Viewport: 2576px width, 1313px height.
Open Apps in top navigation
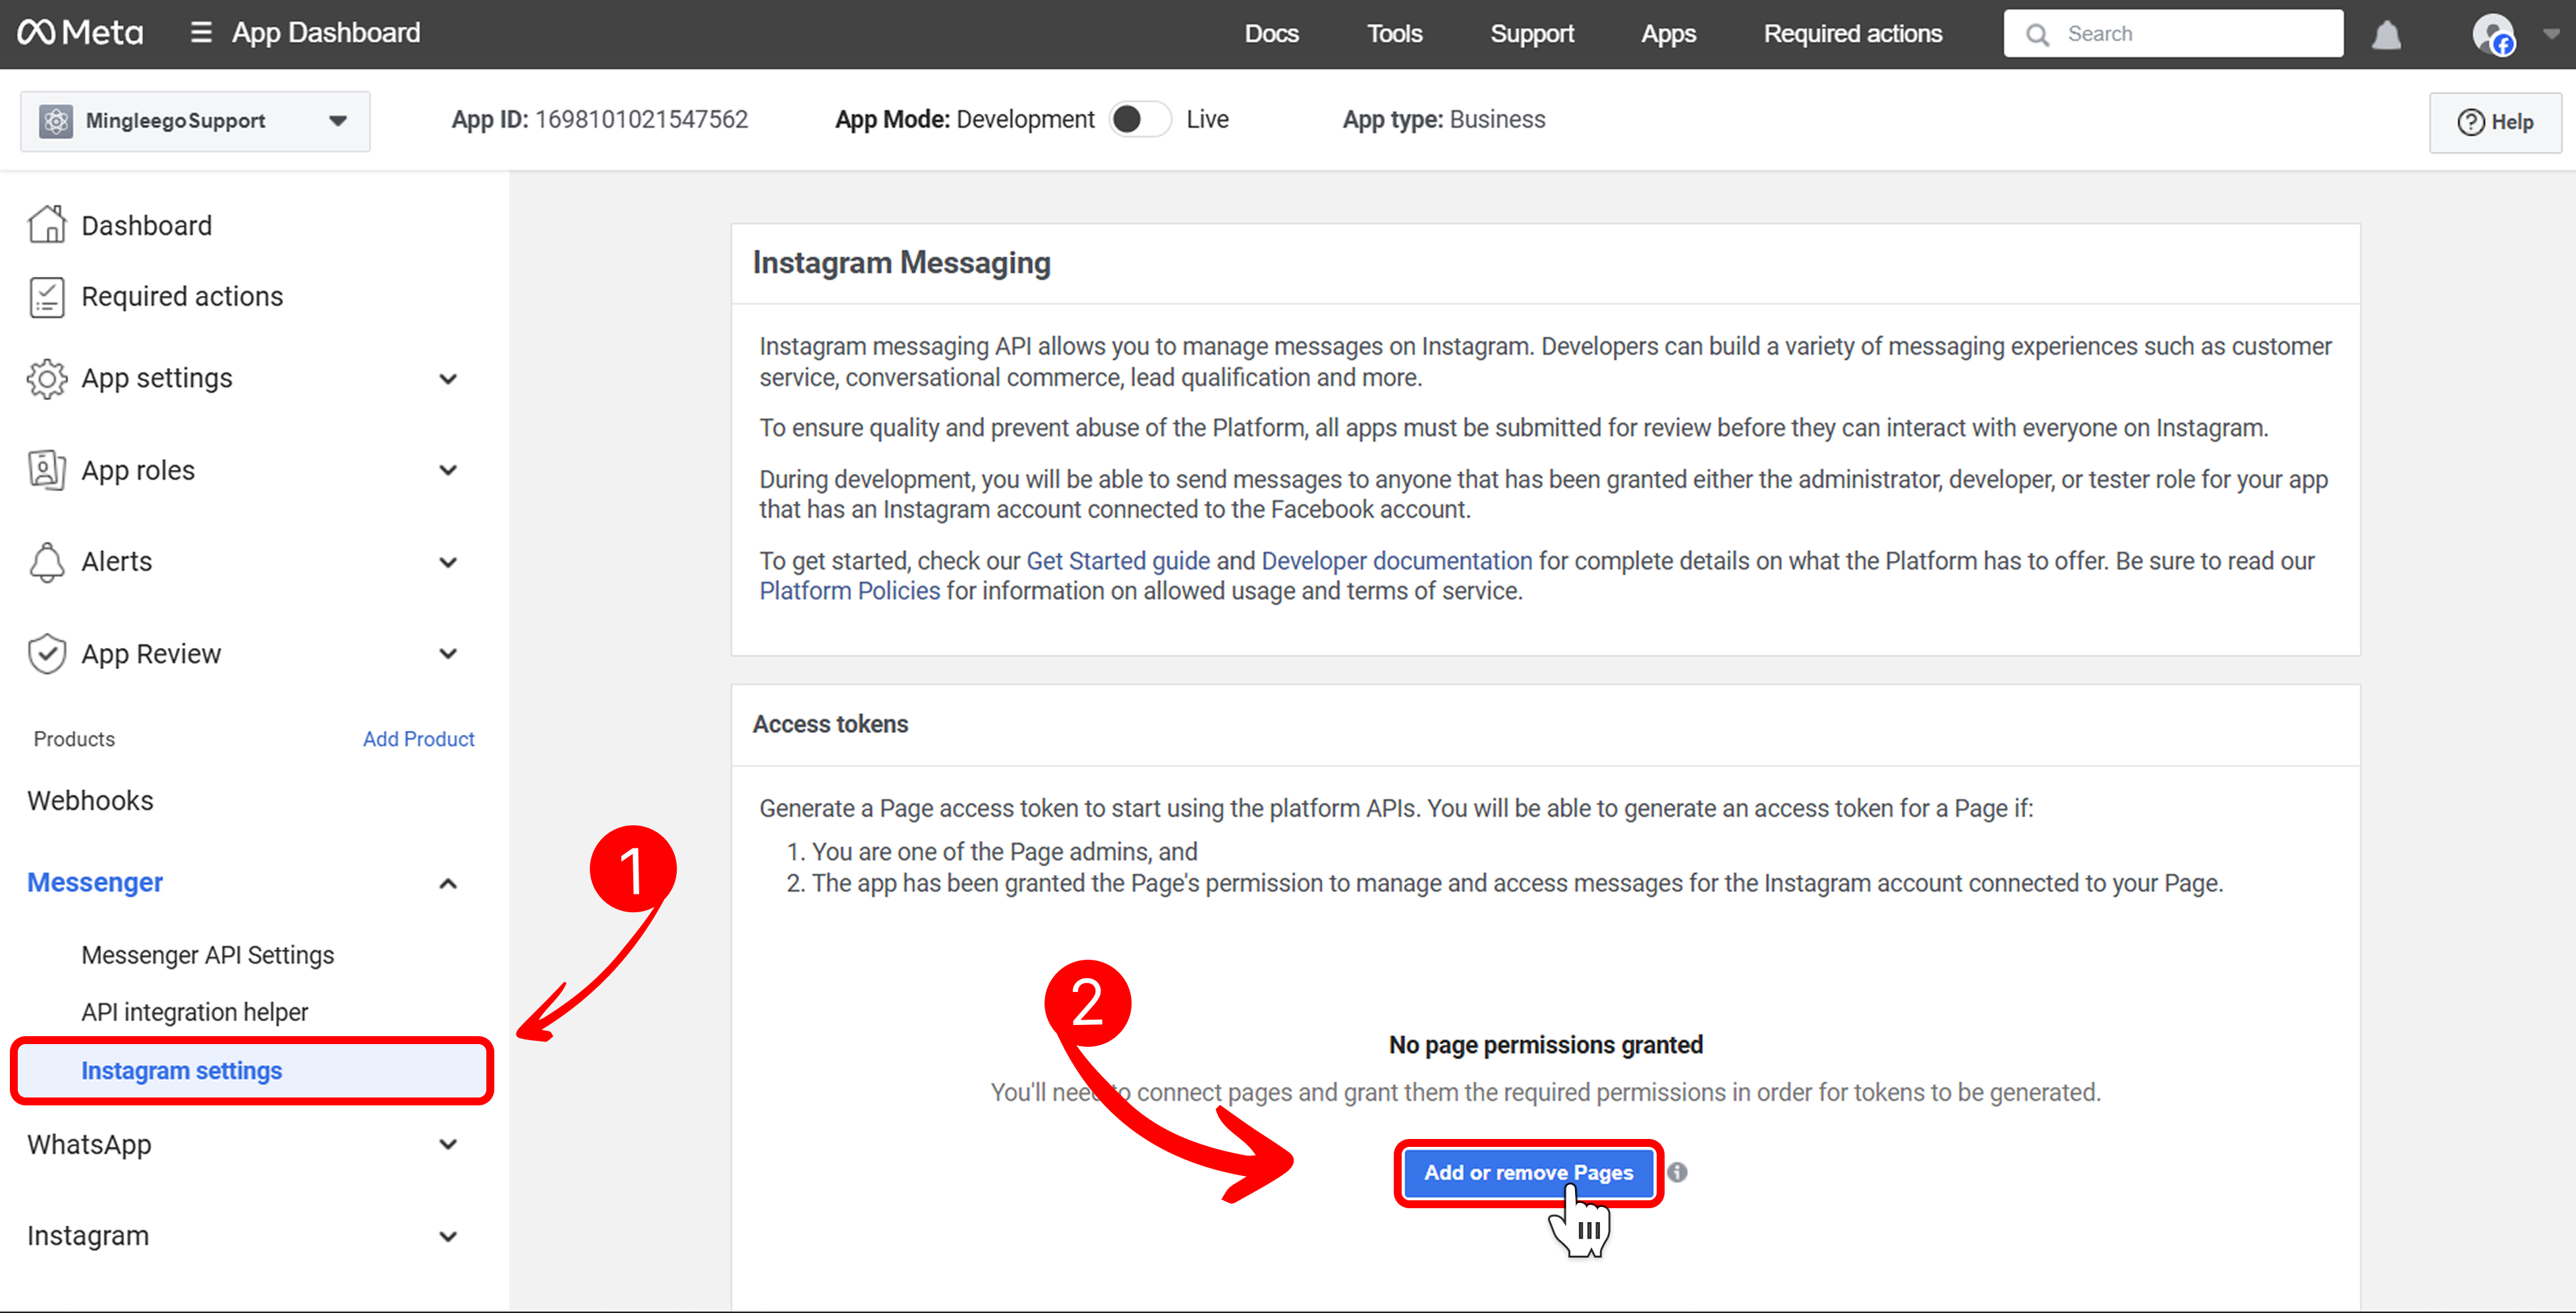tap(1668, 34)
